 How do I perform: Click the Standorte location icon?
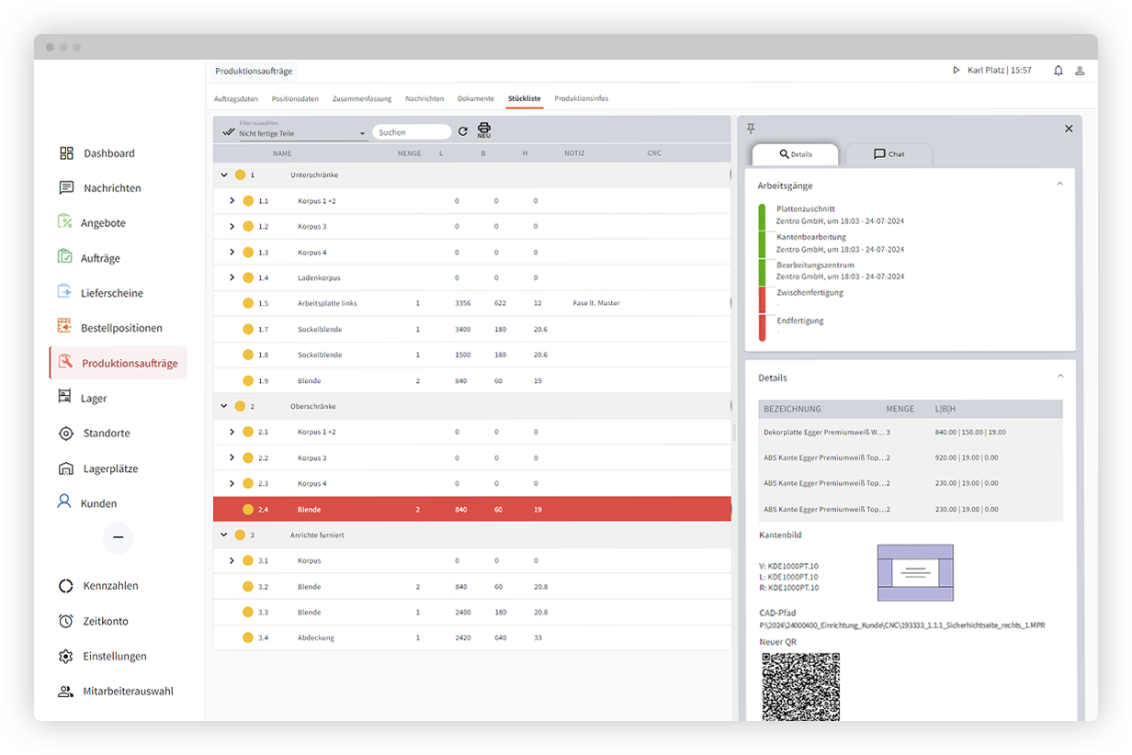(x=66, y=433)
